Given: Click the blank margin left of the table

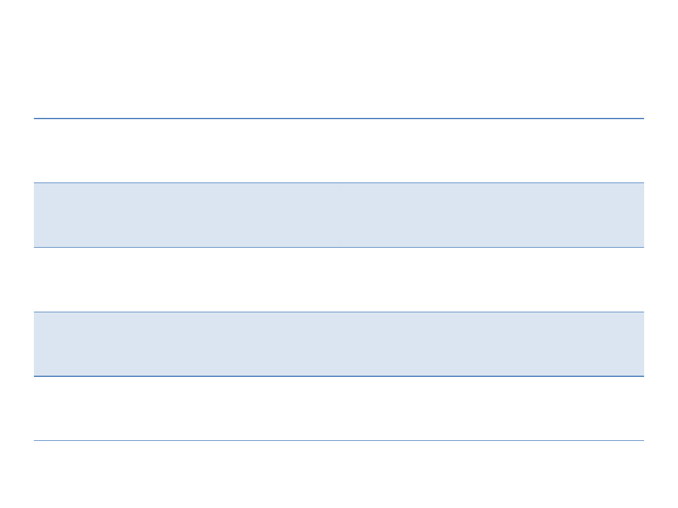Looking at the screenshot, I should 16,279.
